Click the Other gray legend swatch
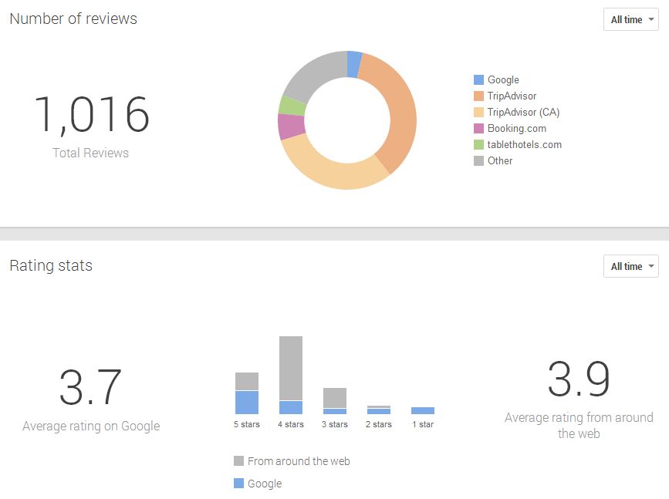669x499 pixels. (478, 161)
